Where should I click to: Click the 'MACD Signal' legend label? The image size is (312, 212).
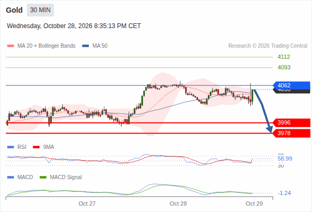(66, 178)
